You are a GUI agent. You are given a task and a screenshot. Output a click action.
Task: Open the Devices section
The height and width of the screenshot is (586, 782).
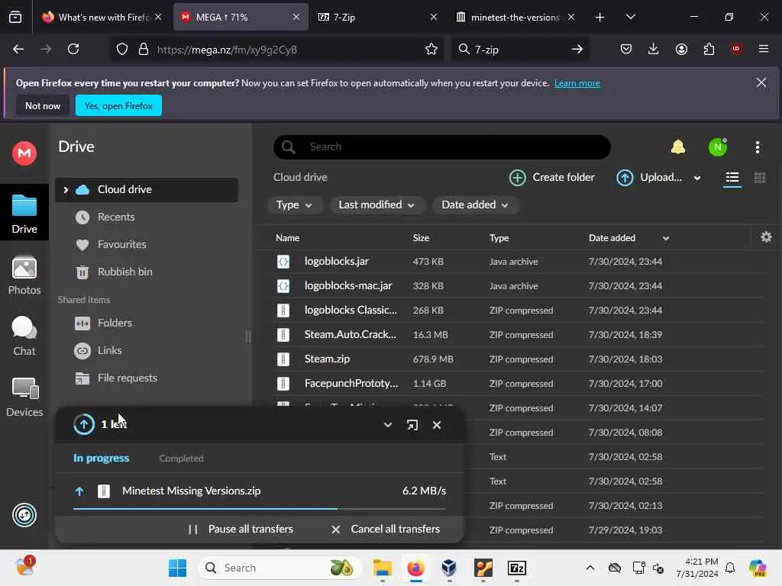(x=24, y=397)
